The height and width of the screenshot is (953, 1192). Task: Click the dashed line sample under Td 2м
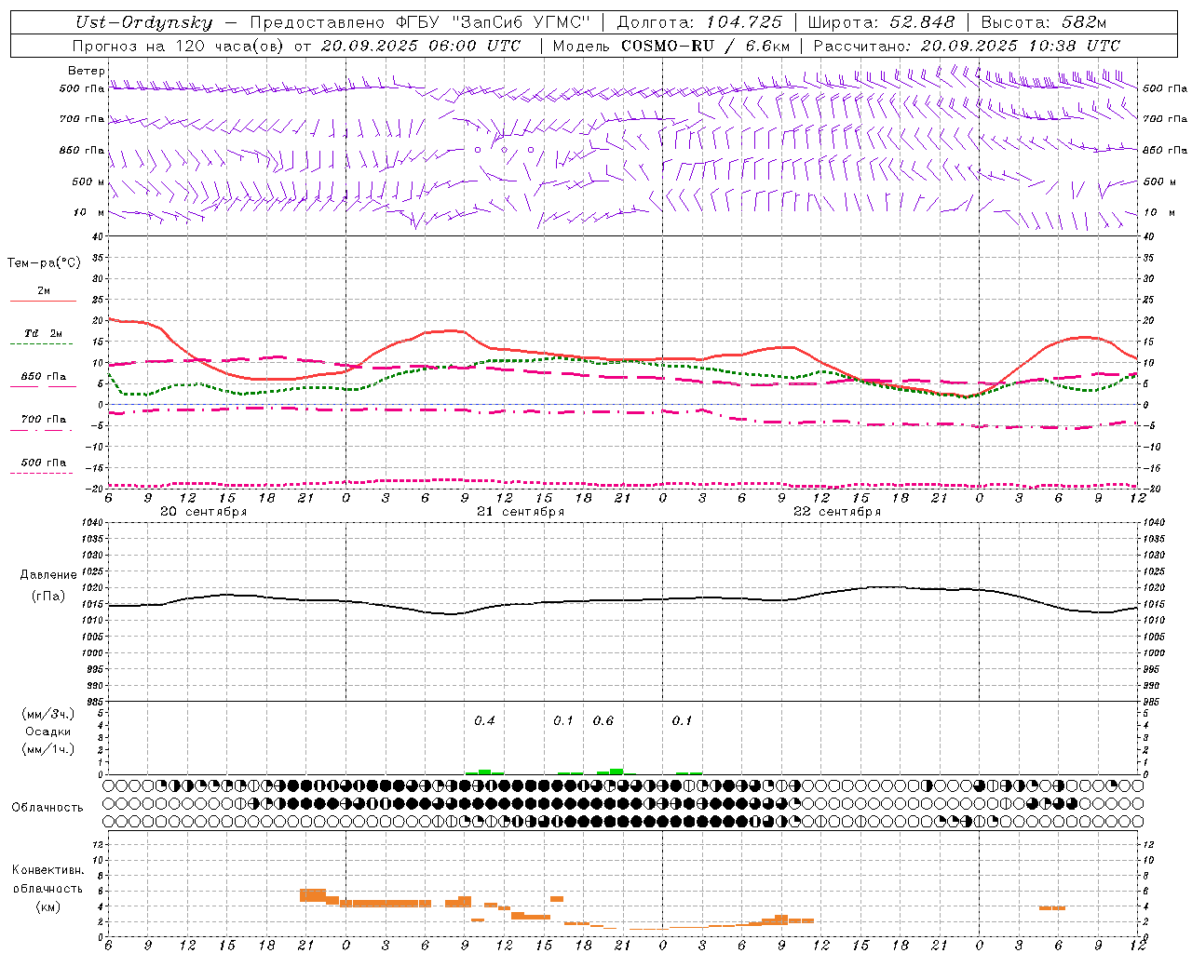(43, 344)
